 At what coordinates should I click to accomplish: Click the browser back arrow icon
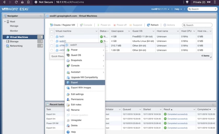point(4,2)
